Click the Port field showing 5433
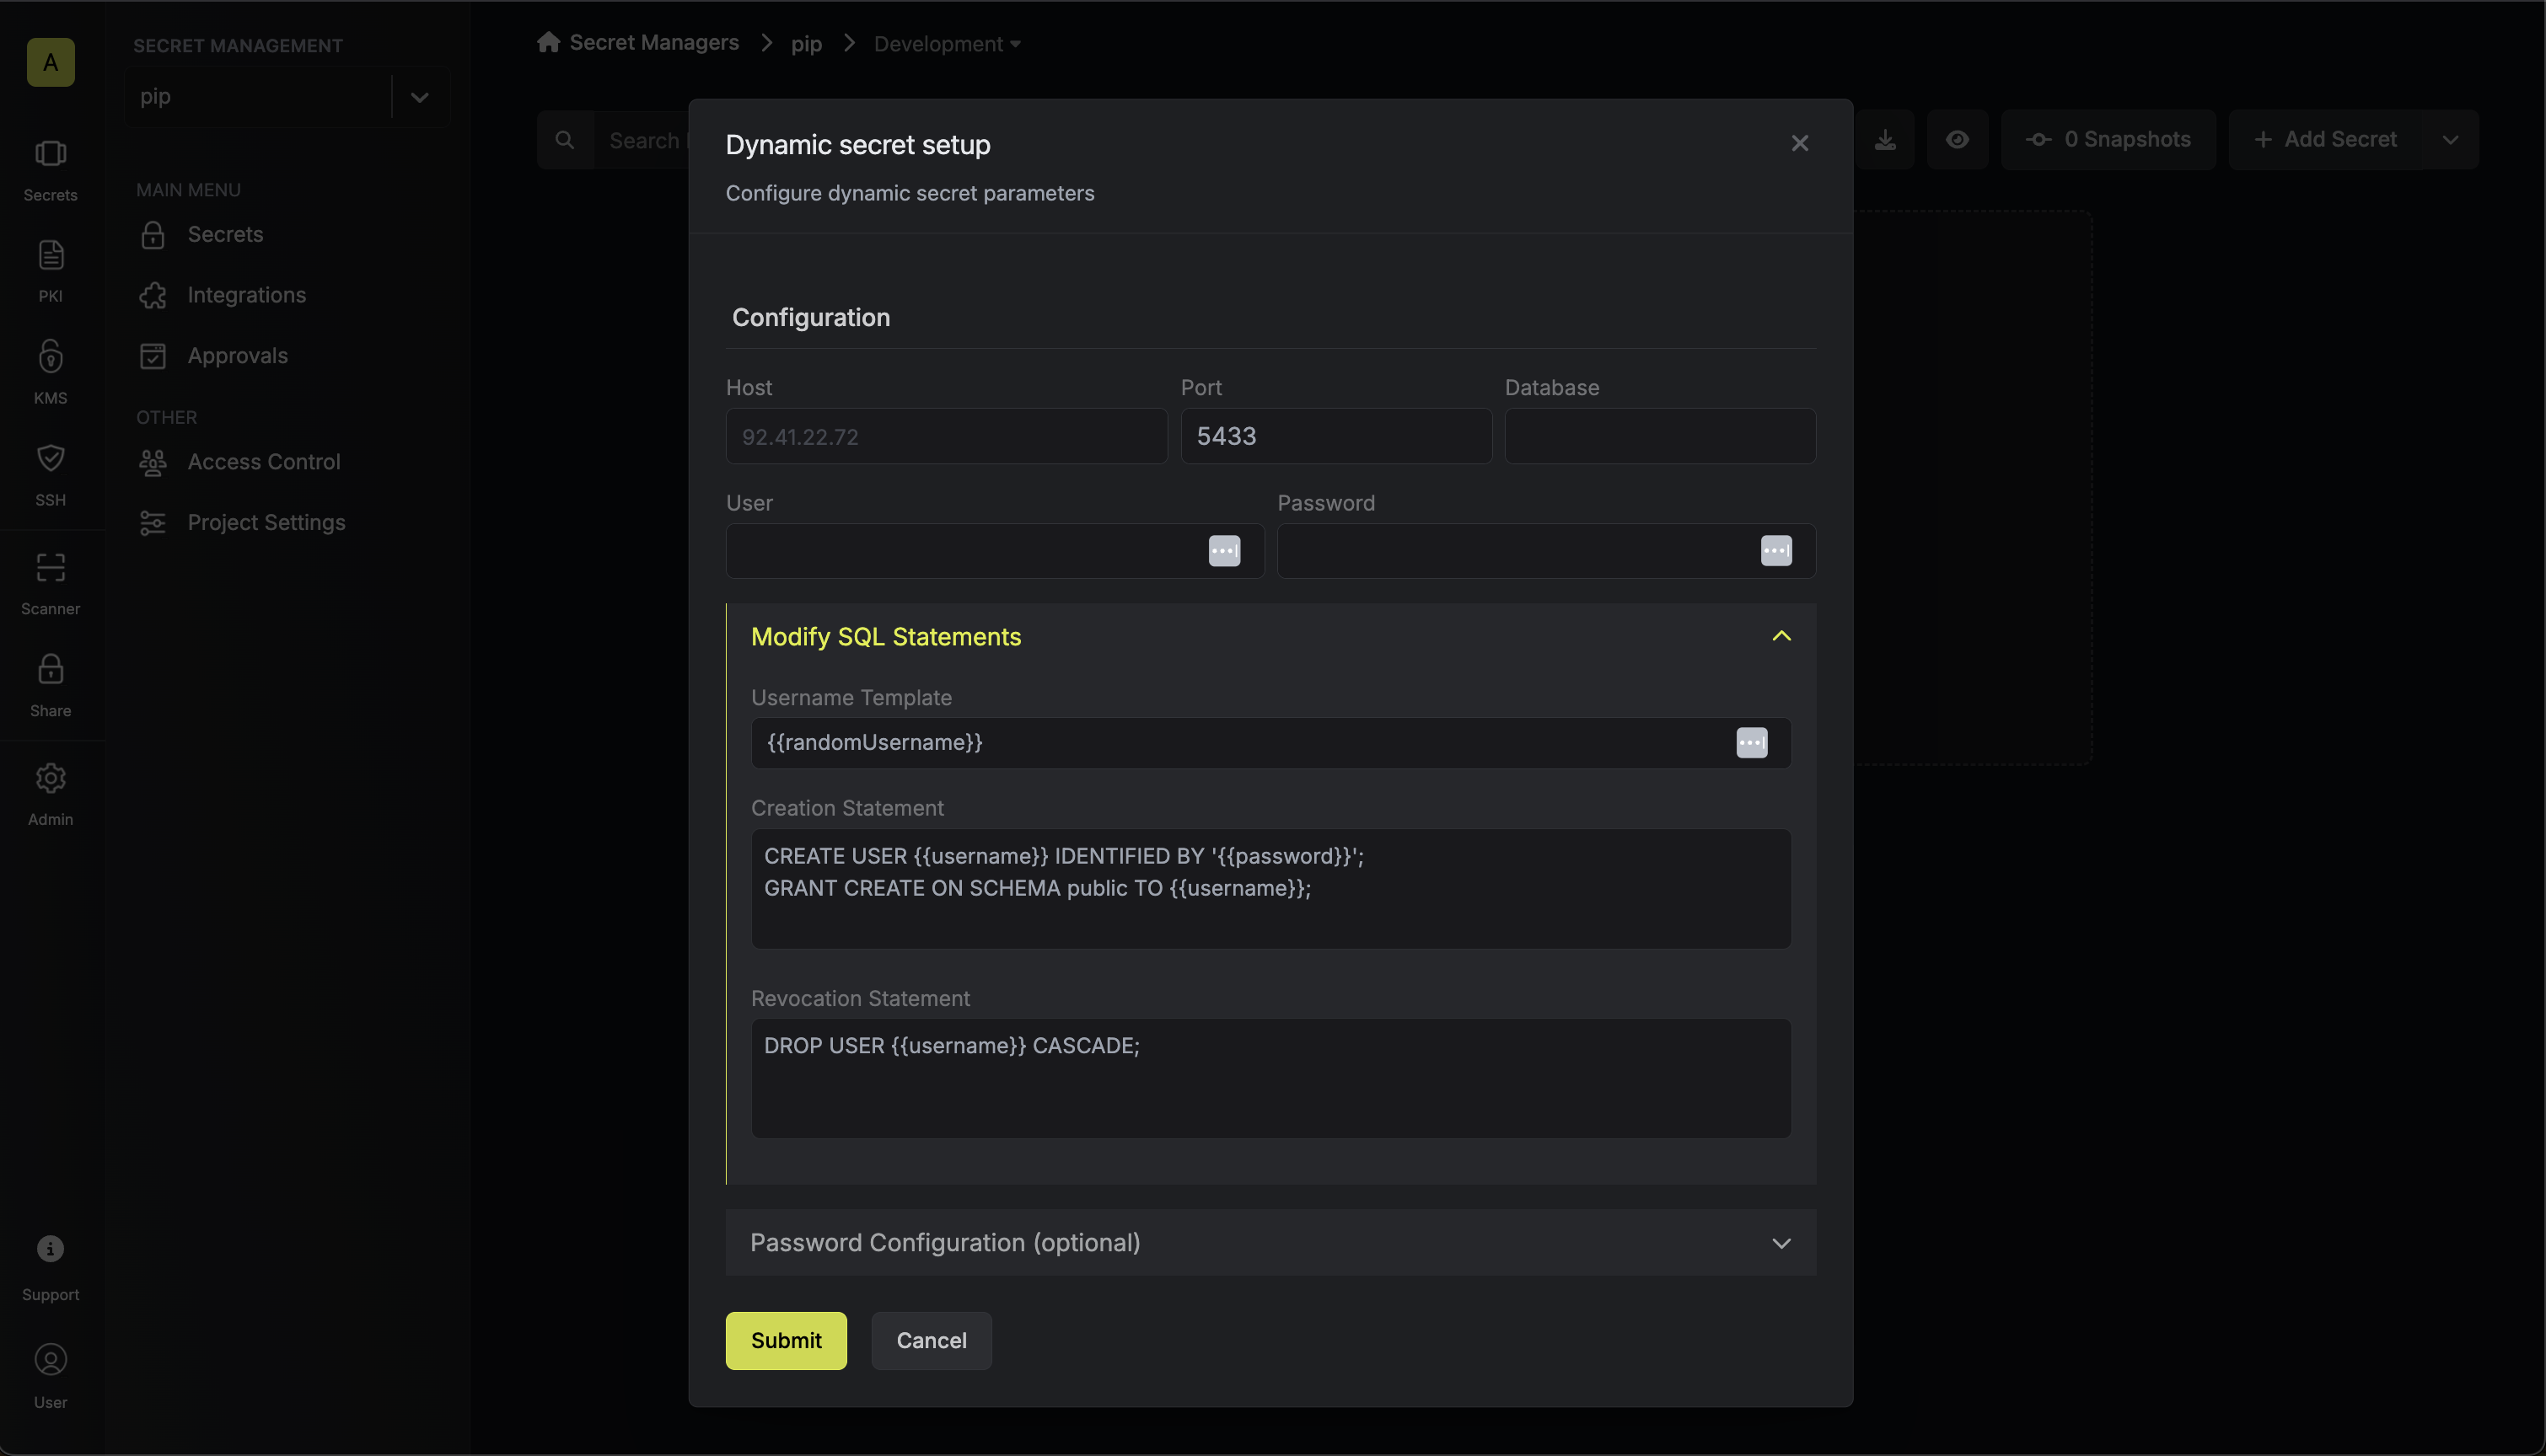The height and width of the screenshot is (1456, 2546). point(1335,436)
